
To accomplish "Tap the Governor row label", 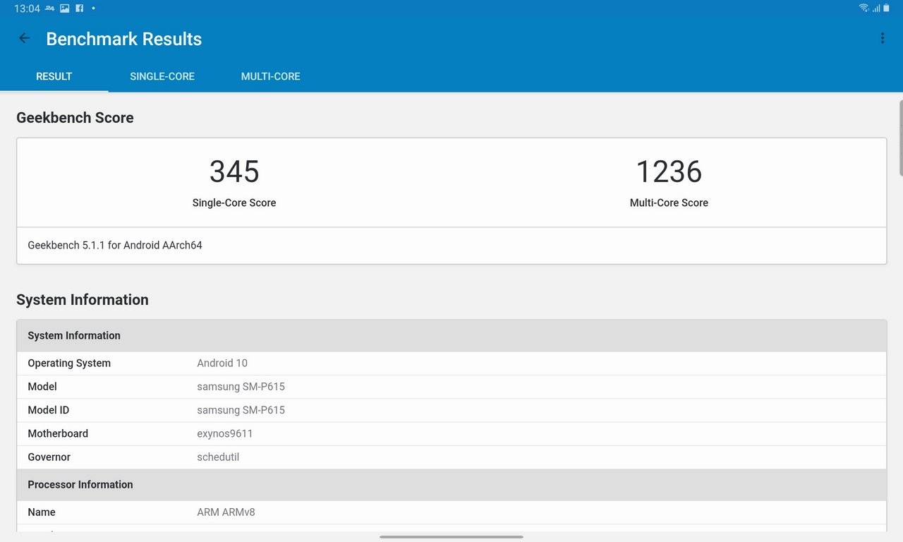I will pyautogui.click(x=49, y=457).
